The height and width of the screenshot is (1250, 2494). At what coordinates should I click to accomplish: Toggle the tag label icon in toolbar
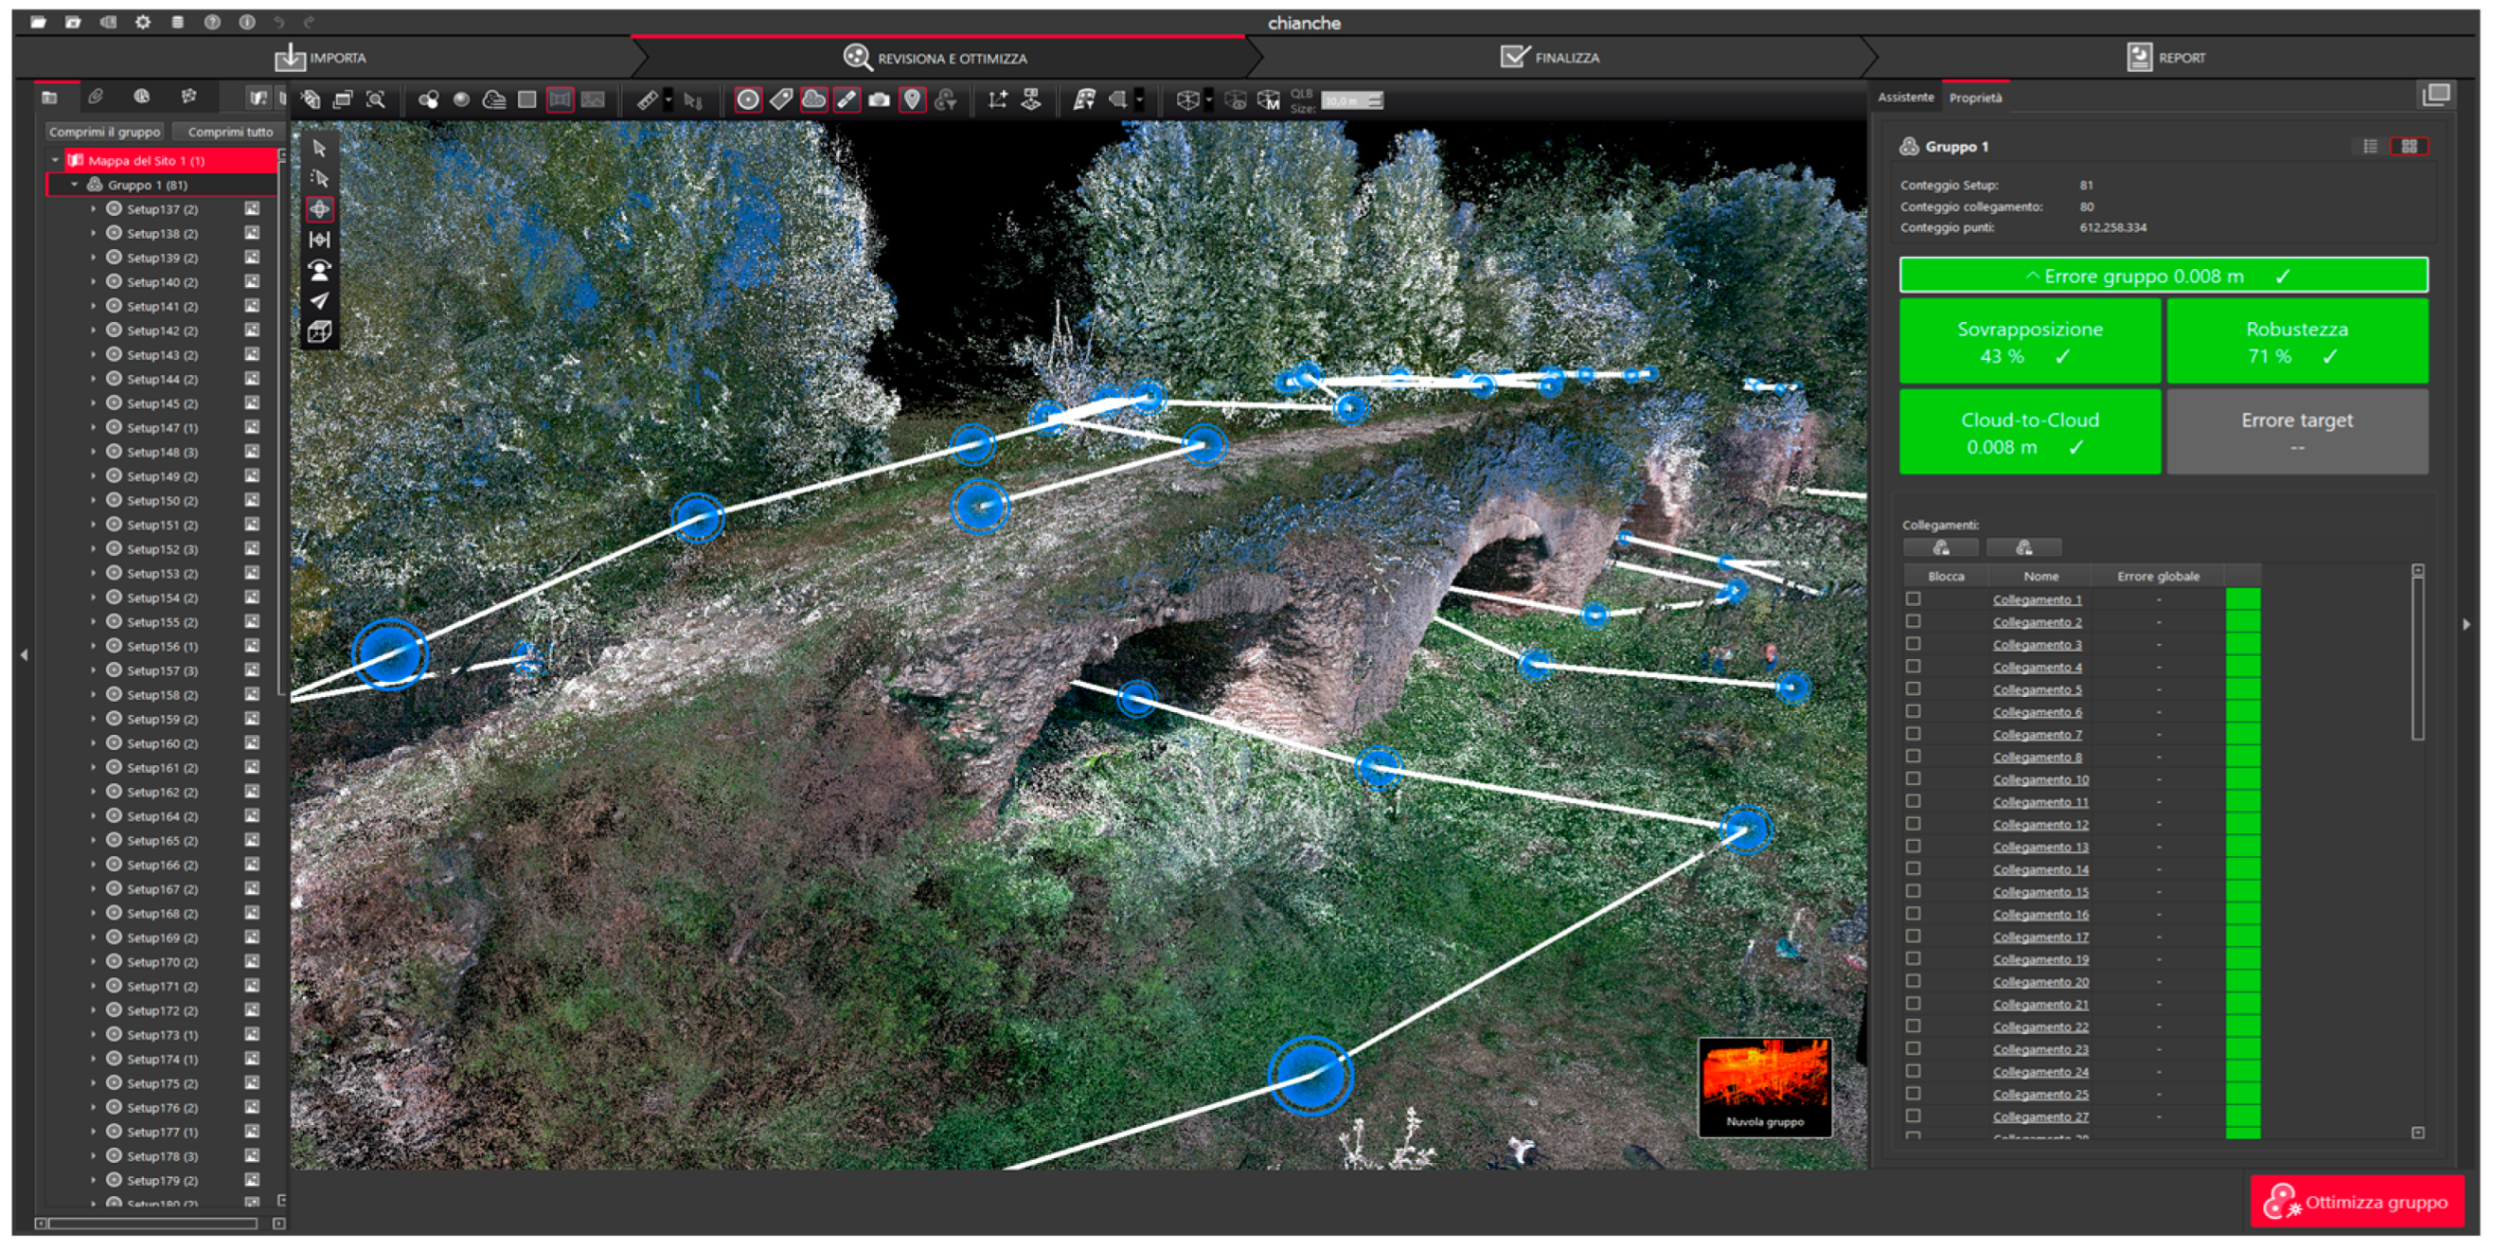(x=781, y=99)
